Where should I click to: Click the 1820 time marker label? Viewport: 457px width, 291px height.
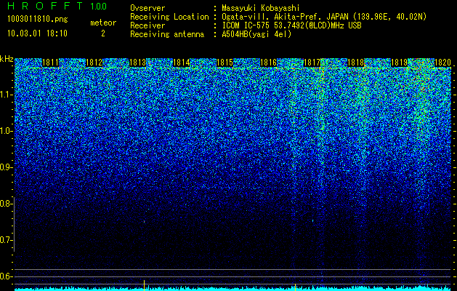point(442,63)
